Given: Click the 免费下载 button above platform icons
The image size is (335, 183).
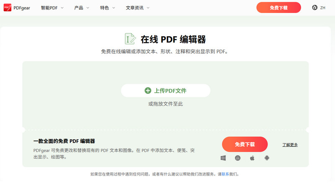Looking at the screenshot, I should click(245, 144).
